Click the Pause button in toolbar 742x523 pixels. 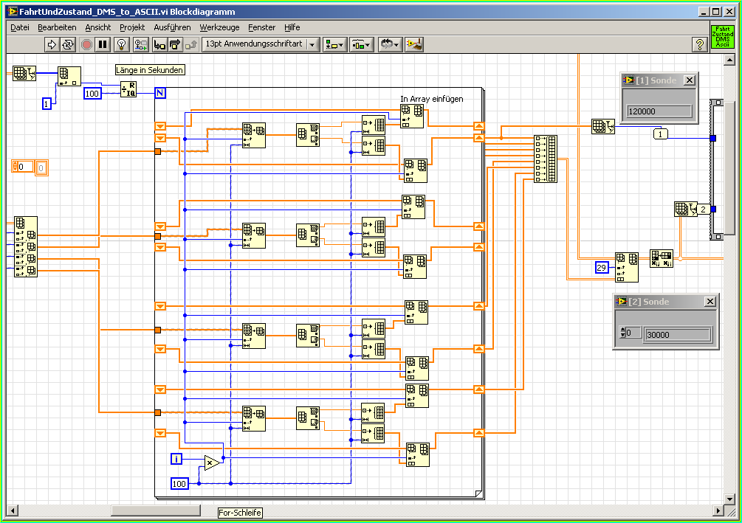point(103,45)
